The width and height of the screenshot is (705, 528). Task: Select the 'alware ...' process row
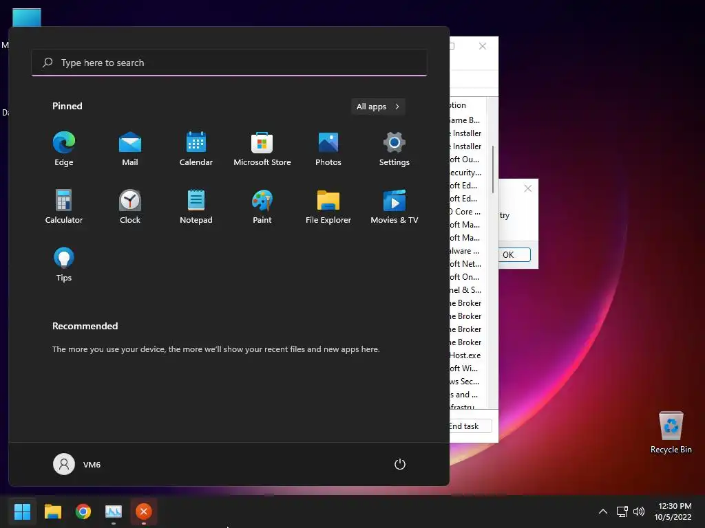pos(467,250)
